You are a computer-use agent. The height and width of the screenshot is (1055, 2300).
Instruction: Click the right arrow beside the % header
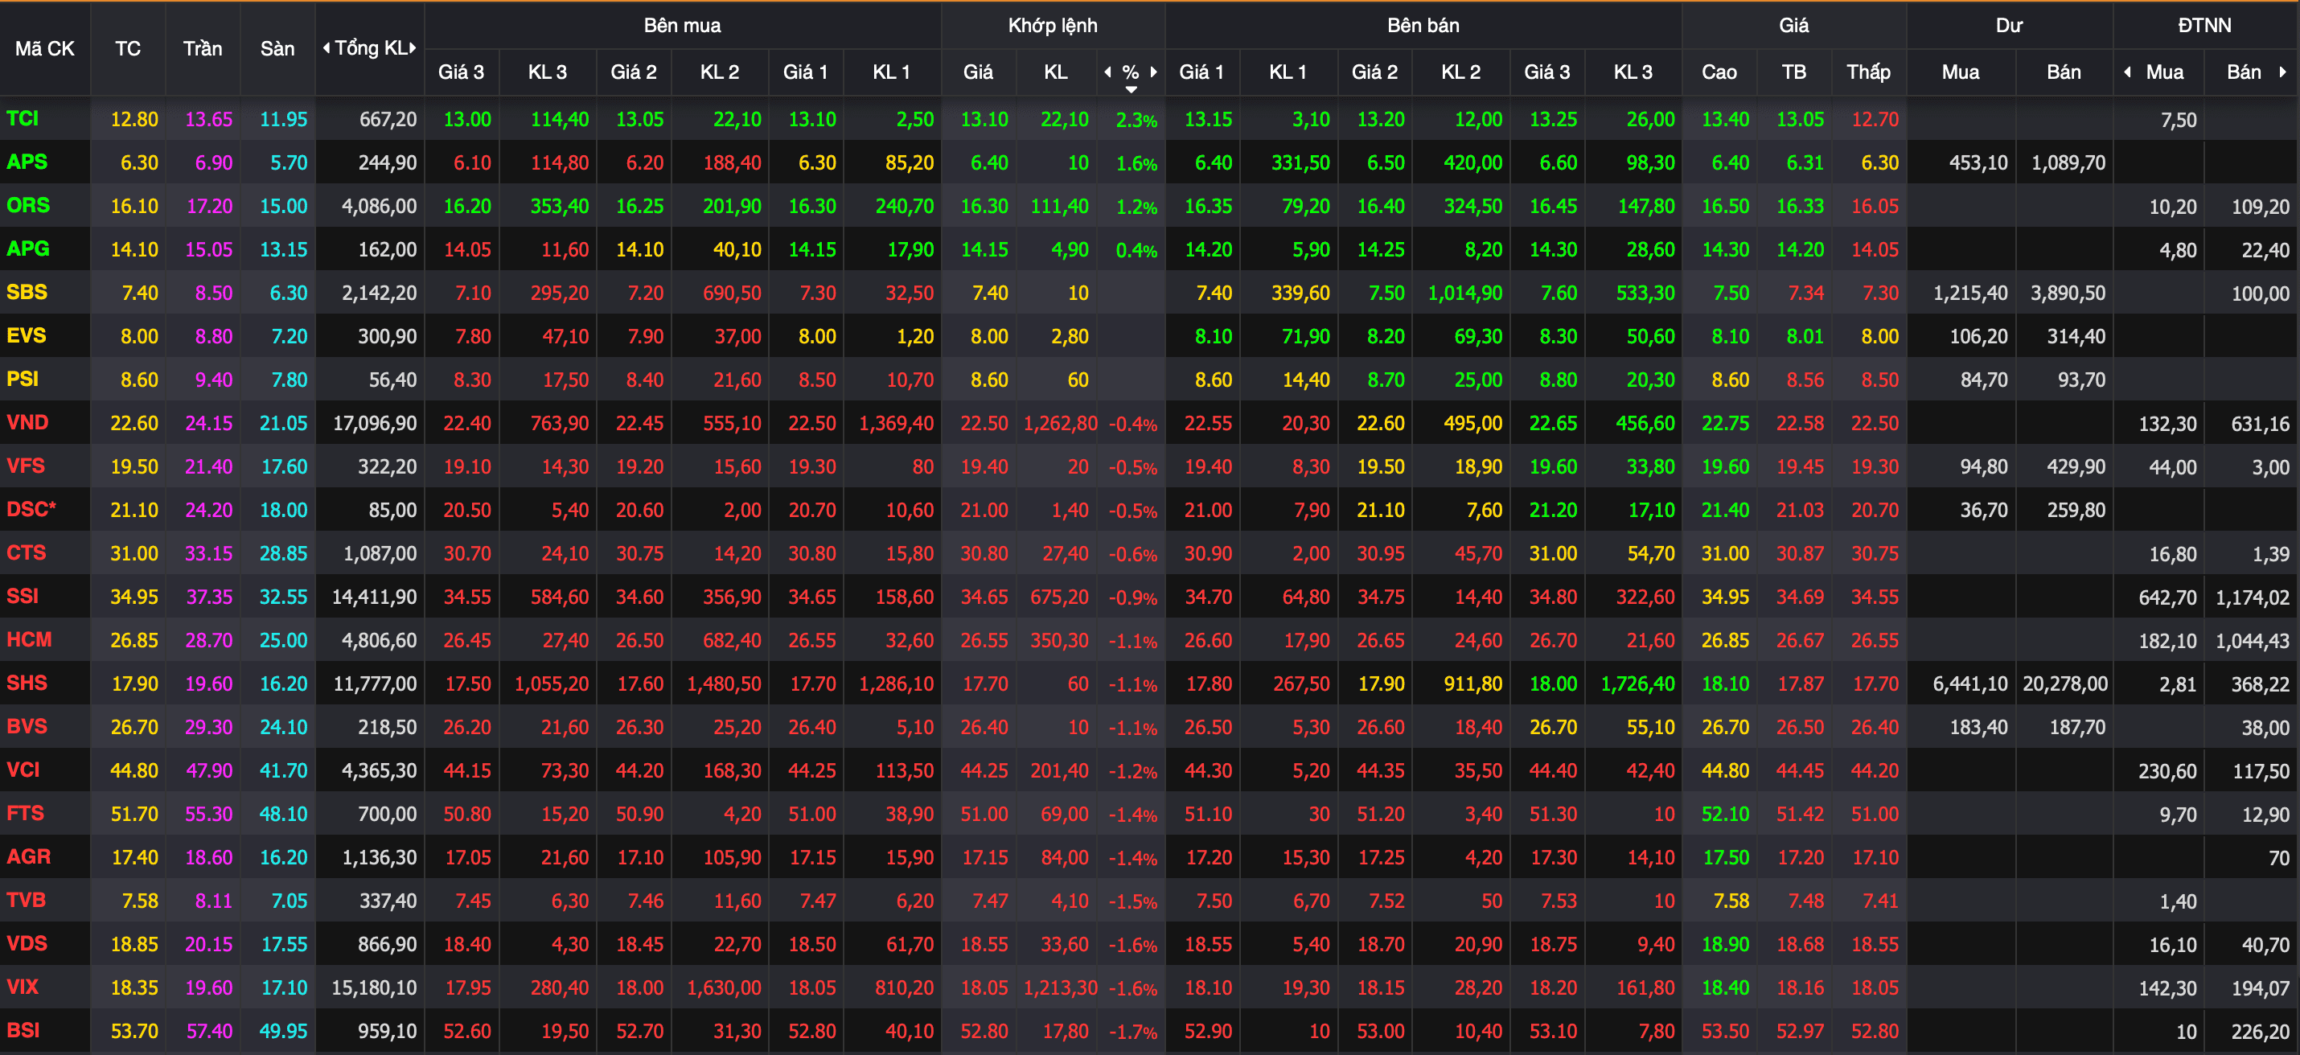tap(1153, 72)
